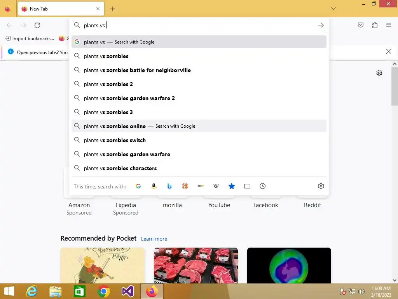
Task: Open the Expedia sponsored shortcut
Action: coord(126,205)
